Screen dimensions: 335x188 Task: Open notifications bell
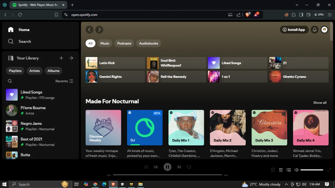[315, 30]
